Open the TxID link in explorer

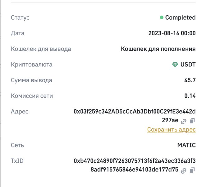[x=184, y=170]
